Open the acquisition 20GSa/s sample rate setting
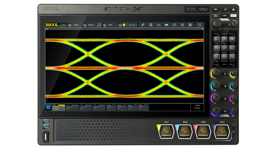The width and height of the screenshot is (274, 149). [91, 25]
